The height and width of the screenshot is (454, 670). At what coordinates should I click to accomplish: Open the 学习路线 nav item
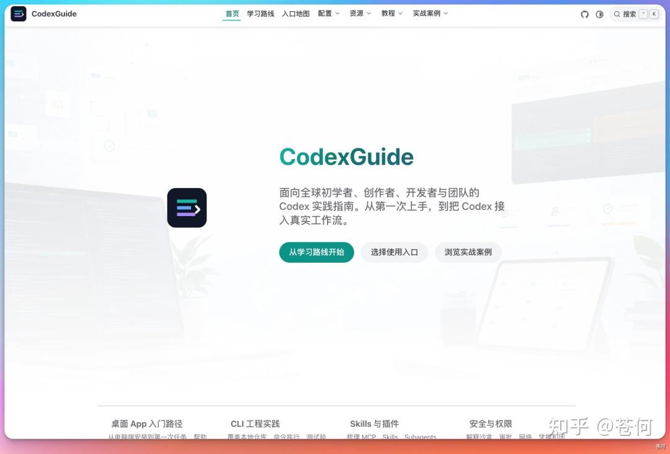tap(260, 14)
